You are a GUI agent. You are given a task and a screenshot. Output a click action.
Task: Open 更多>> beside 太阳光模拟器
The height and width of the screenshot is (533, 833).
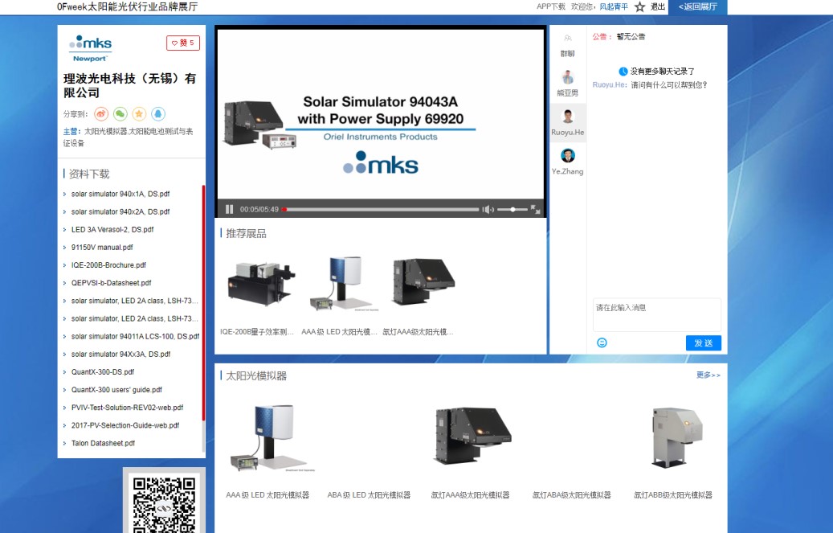click(x=710, y=375)
